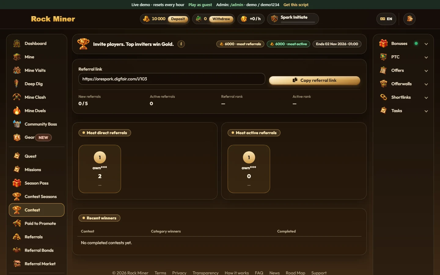The image size is (440, 275).
Task: Click the Referral Market stall icon
Action: point(17,264)
